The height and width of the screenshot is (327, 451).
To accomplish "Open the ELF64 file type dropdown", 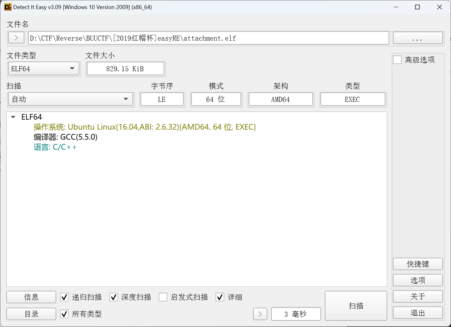I will click(x=43, y=69).
